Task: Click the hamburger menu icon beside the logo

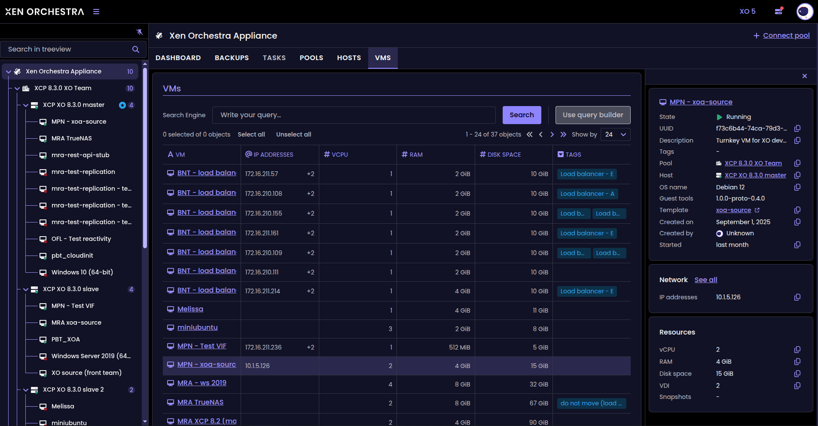Action: [x=96, y=12]
